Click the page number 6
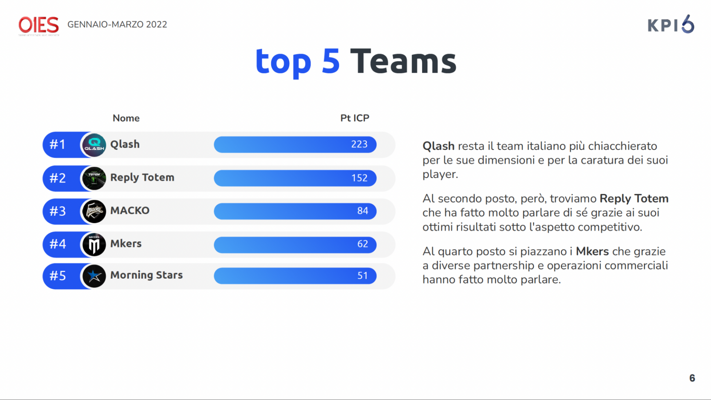 [x=692, y=378]
